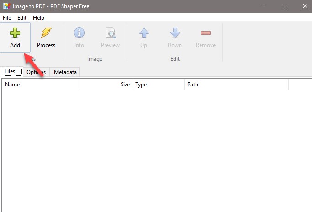Move item Down with the arrow icon
The height and width of the screenshot is (212, 312).
pos(175,33)
